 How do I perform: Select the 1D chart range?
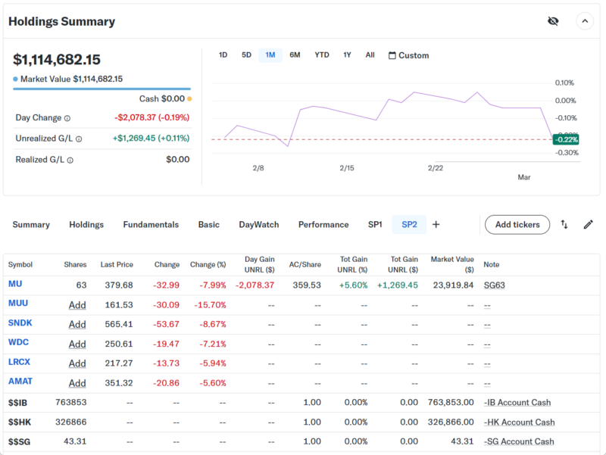(223, 55)
